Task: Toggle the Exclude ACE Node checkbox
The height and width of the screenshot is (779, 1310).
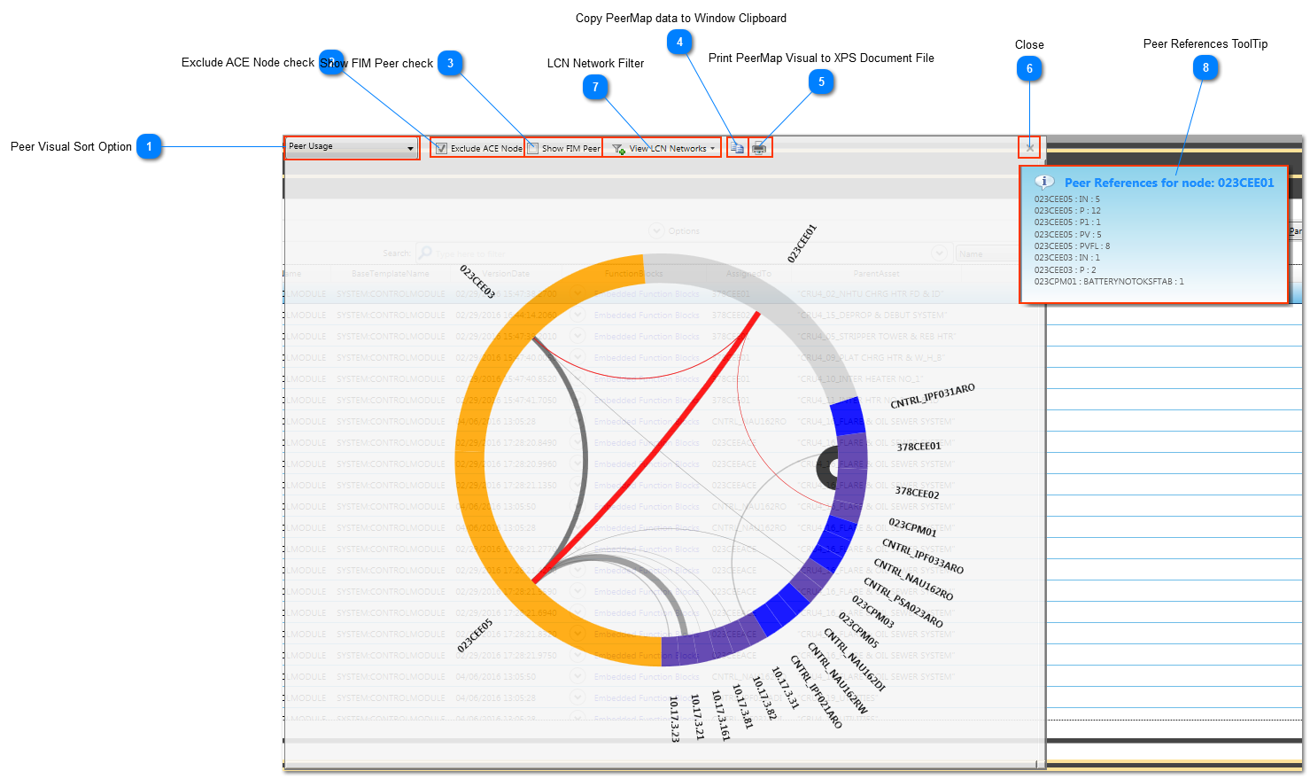Action: click(x=441, y=149)
